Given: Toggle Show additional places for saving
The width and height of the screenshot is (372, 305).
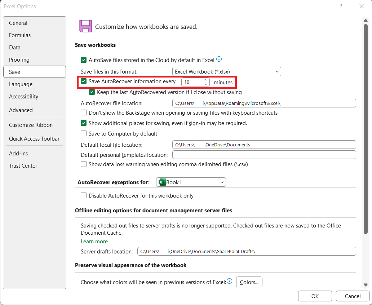Looking at the screenshot, I should 84,123.
